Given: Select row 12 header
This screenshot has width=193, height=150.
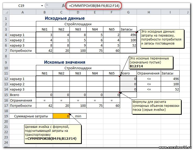Looking at the screenshot, I should coord(6,79).
